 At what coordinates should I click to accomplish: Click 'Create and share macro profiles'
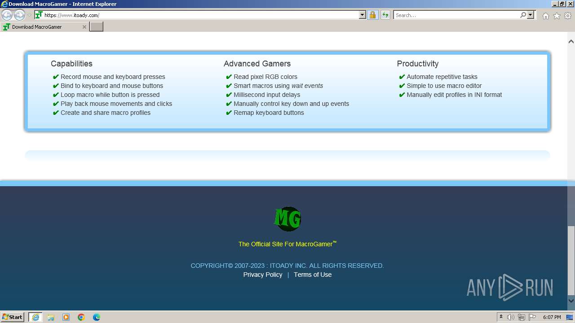(x=106, y=113)
